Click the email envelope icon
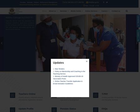The image size is (140, 112). tap(87, 2)
